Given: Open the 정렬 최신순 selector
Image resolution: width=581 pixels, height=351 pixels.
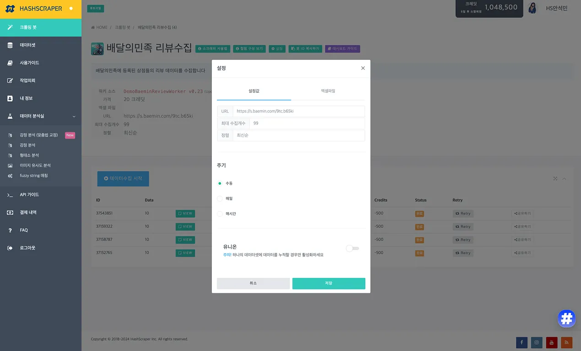Looking at the screenshot, I should coord(298,136).
